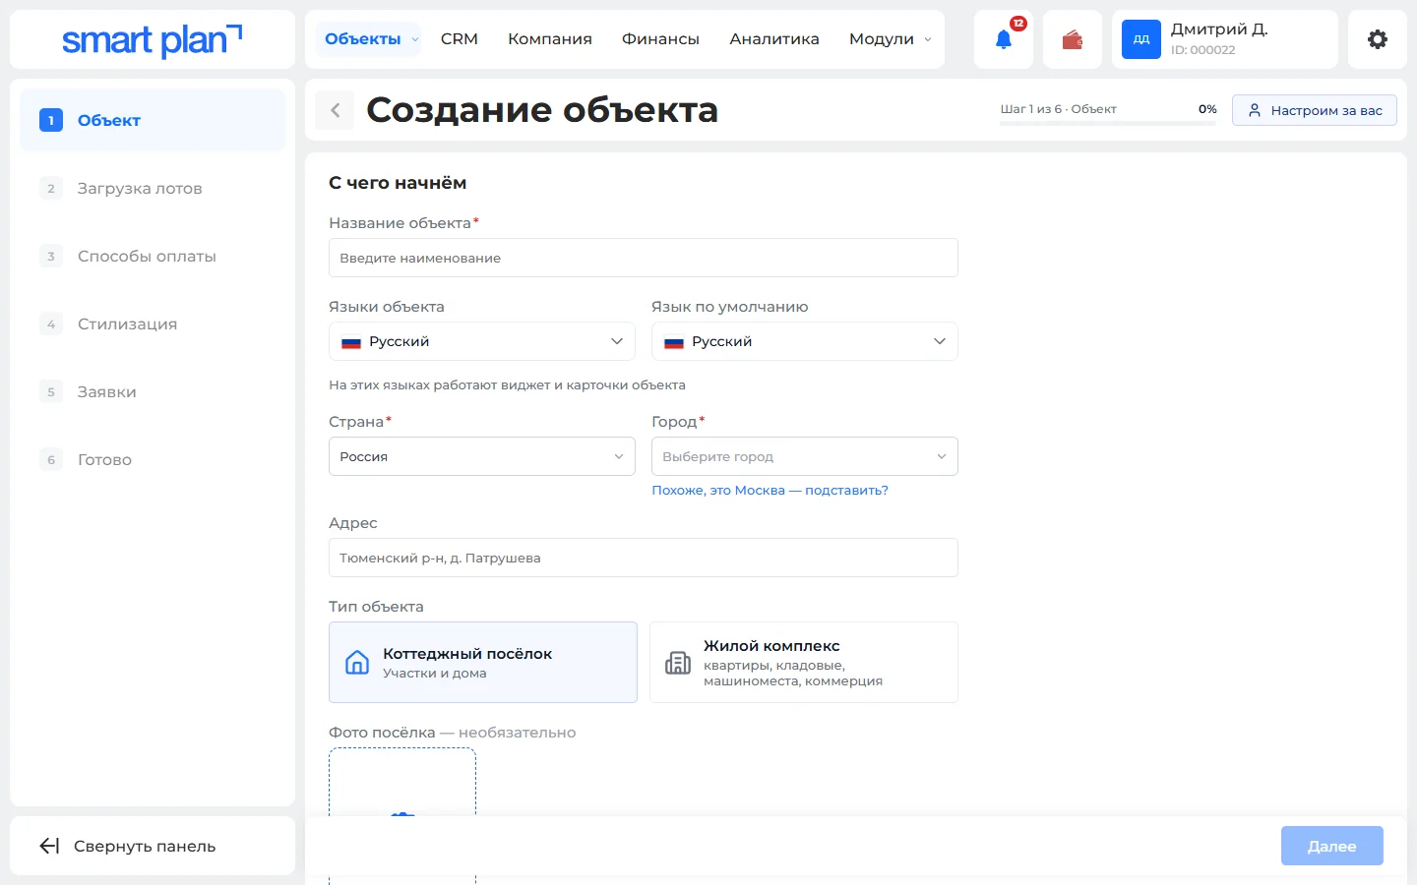
Task: Click the hint На этих языках работают виджет
Action: (507, 385)
